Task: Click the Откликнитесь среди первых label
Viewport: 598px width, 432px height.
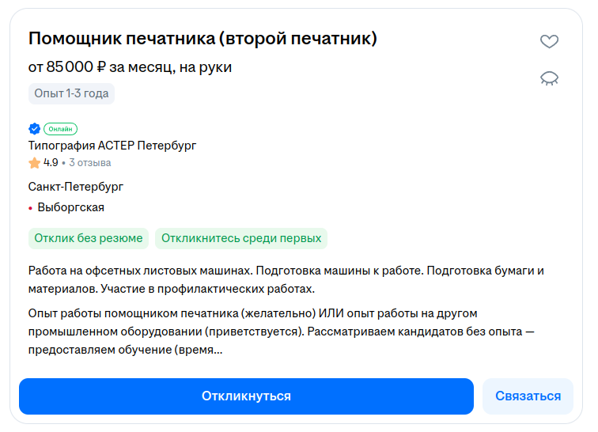Action: tap(240, 238)
